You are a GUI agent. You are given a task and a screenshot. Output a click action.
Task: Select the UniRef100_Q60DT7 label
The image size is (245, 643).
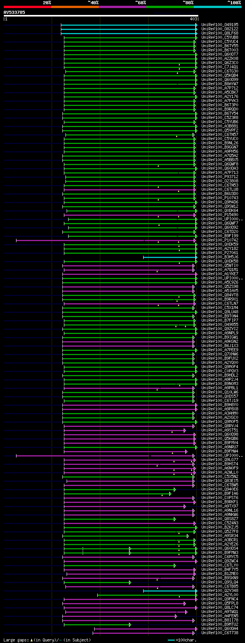pos(220,54)
